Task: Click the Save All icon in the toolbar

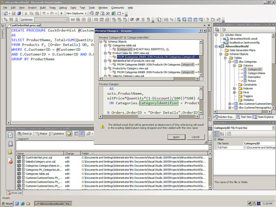Action: 19,13
